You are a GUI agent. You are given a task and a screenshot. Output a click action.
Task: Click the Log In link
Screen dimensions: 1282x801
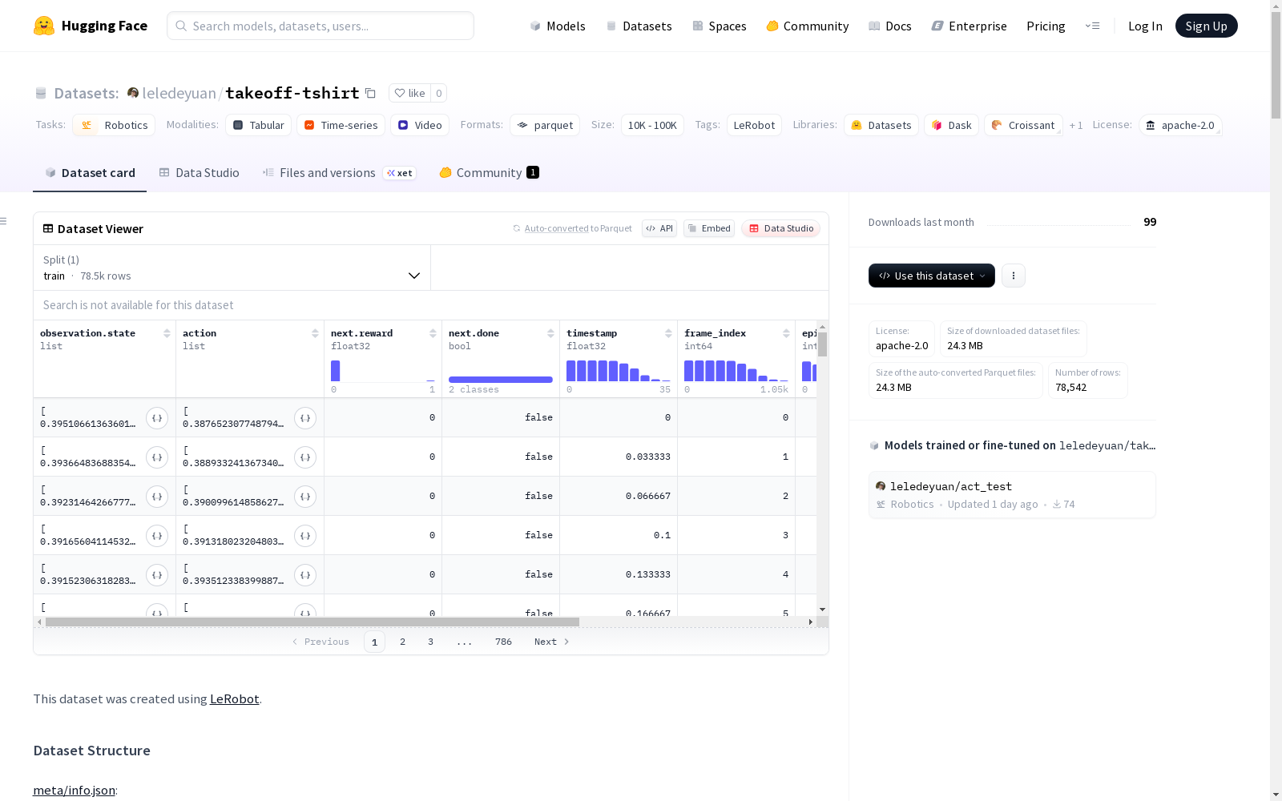[x=1145, y=26]
